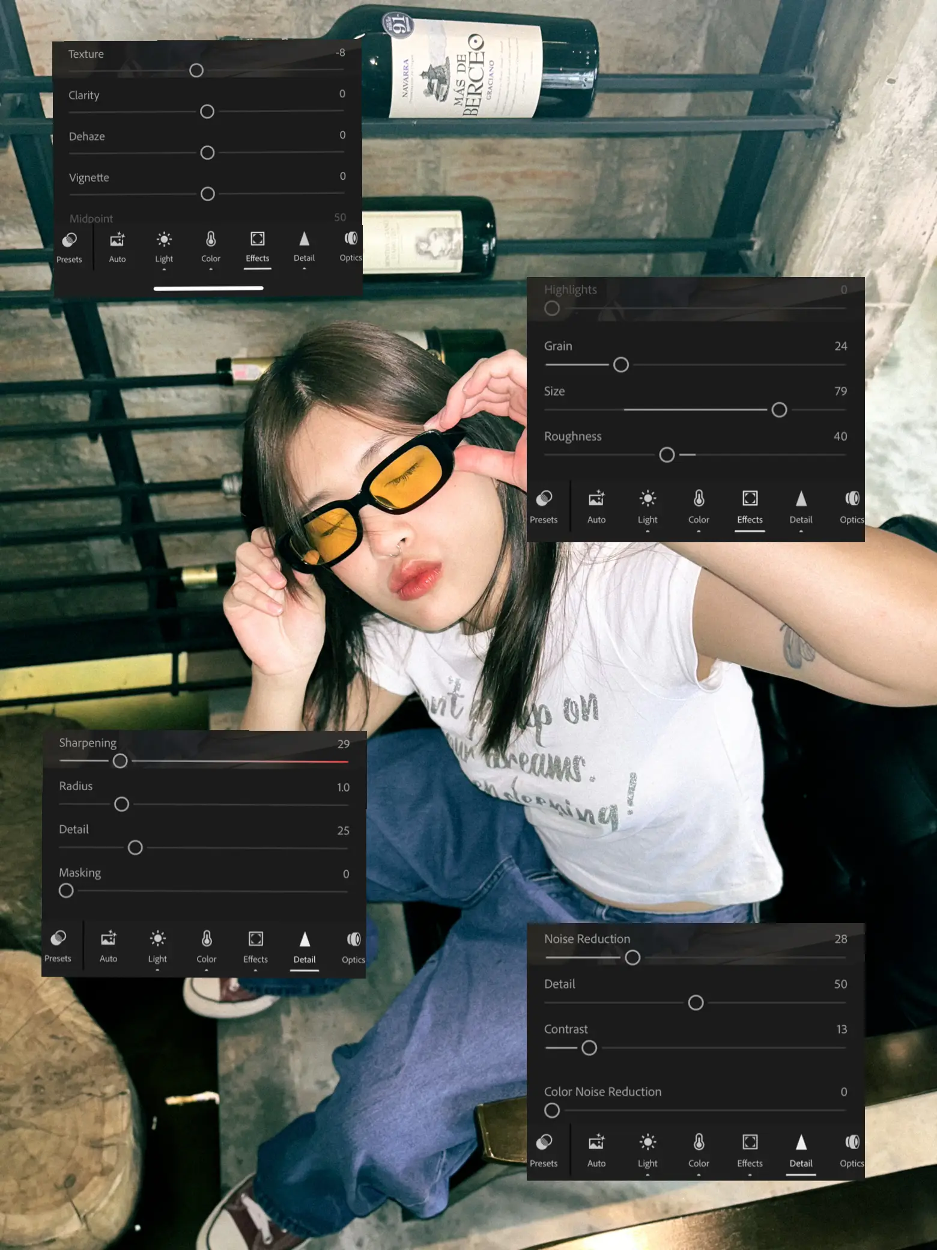
Task: Click the Noise Reduction slider handle
Action: tap(632, 957)
